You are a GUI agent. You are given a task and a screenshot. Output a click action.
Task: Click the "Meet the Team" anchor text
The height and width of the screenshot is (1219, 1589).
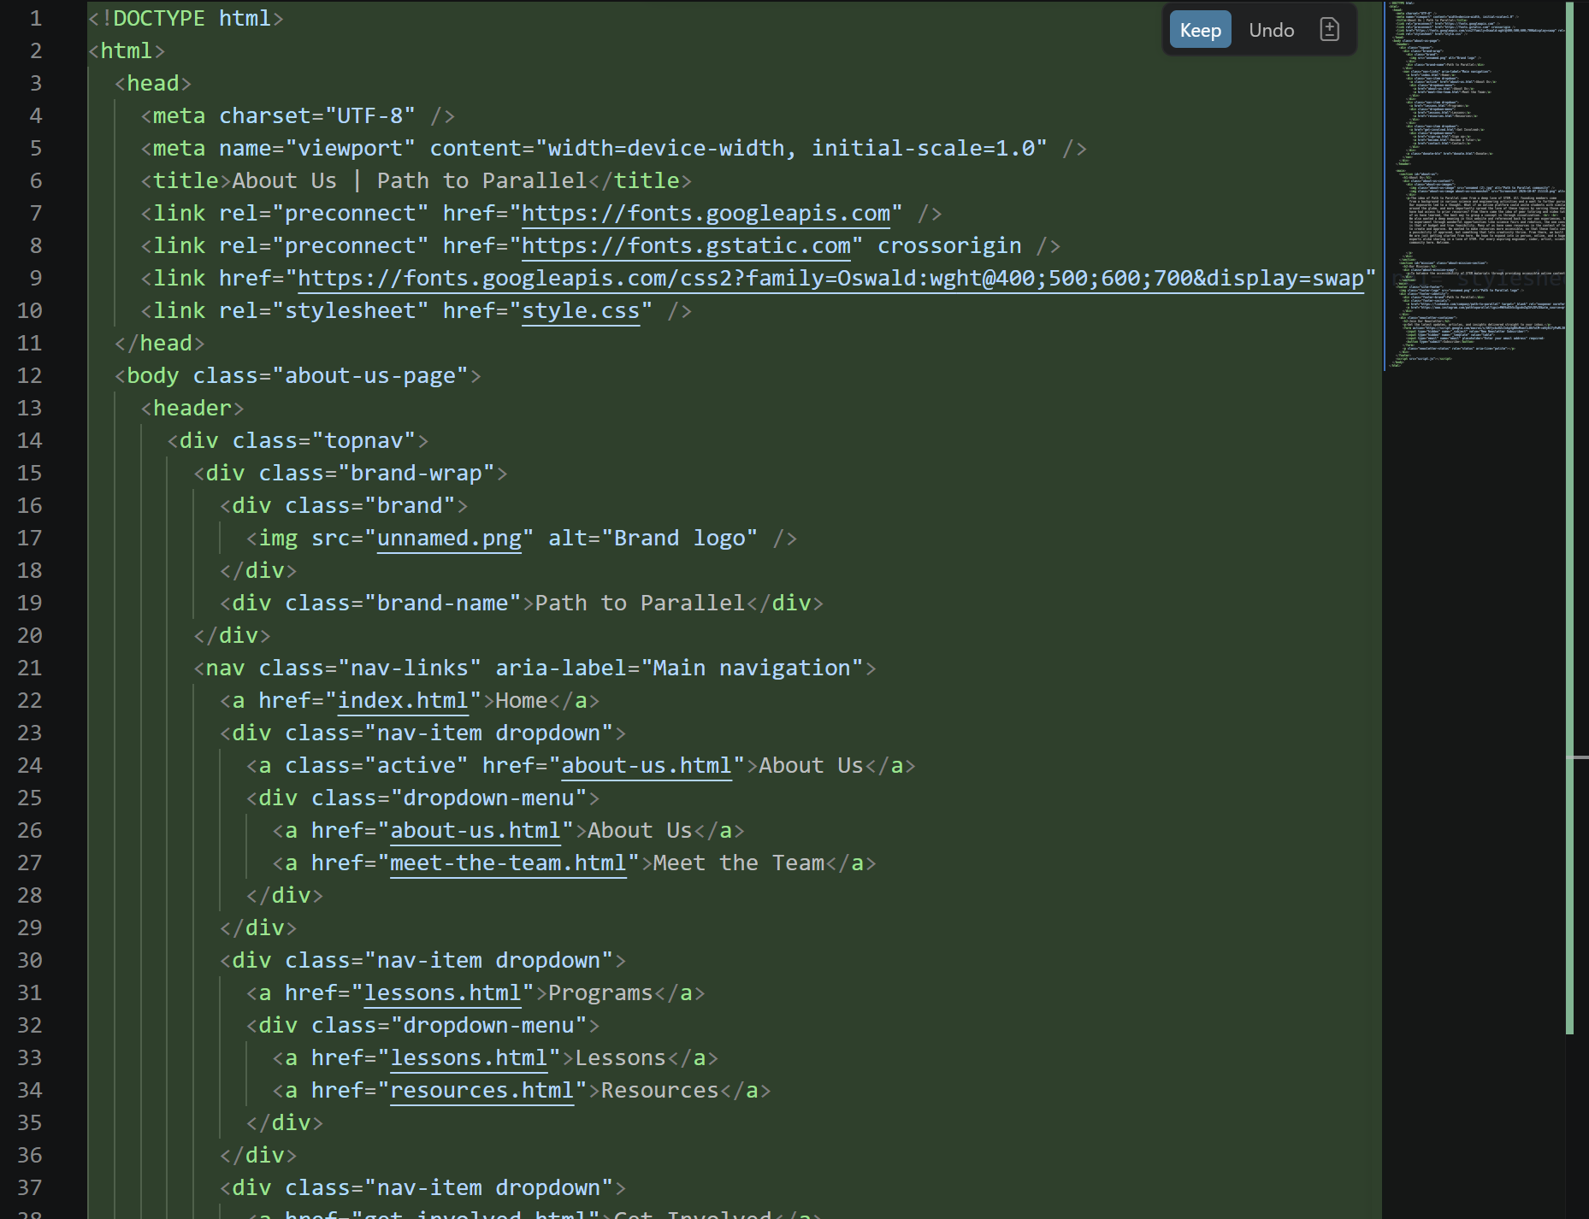(739, 863)
